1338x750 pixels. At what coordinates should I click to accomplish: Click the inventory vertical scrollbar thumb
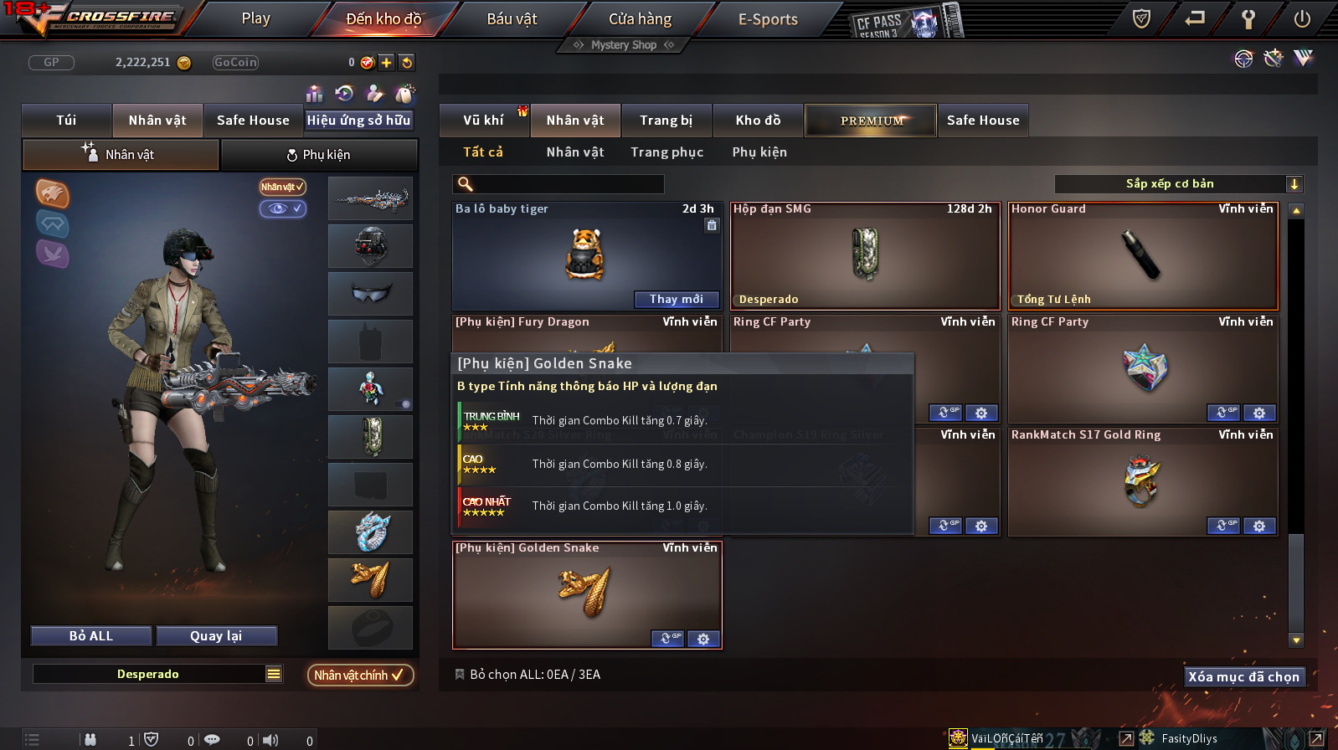(x=1296, y=581)
